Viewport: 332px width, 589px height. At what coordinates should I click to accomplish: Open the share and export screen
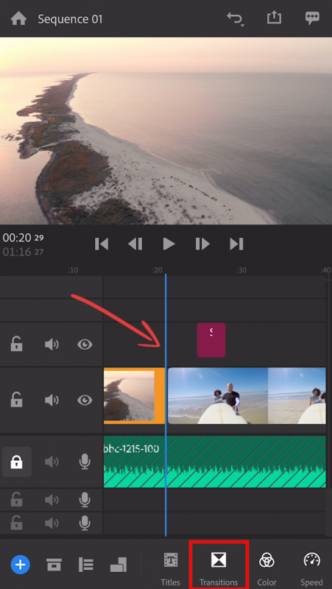(x=274, y=17)
